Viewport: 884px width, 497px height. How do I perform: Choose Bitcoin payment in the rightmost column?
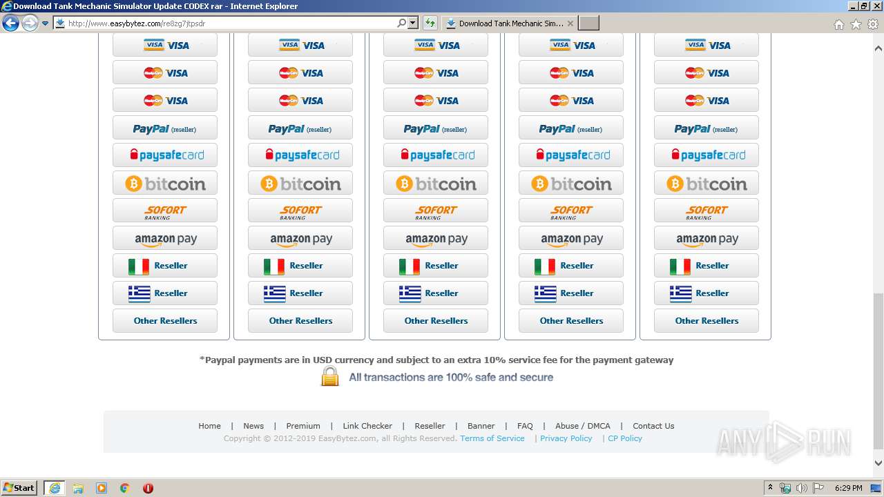(707, 183)
